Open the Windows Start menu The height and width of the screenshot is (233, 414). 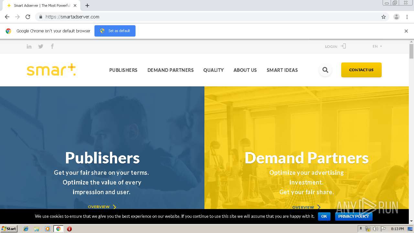(x=9, y=229)
